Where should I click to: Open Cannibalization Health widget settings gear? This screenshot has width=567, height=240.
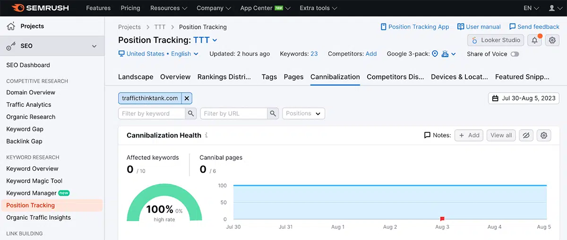[544, 135]
